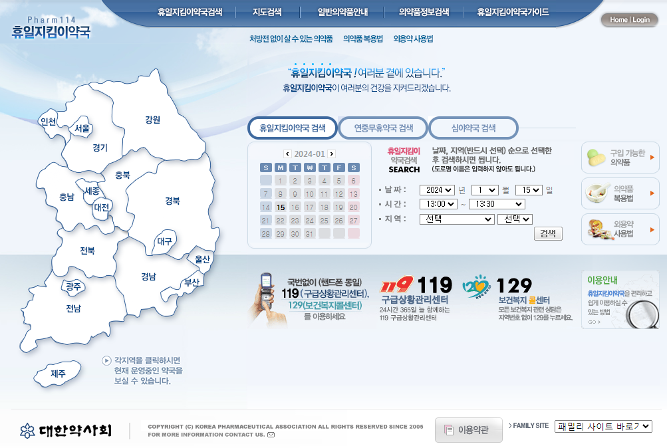This screenshot has width=667, height=448.
Task: Select 경북 region on the map
Action: coord(172,201)
